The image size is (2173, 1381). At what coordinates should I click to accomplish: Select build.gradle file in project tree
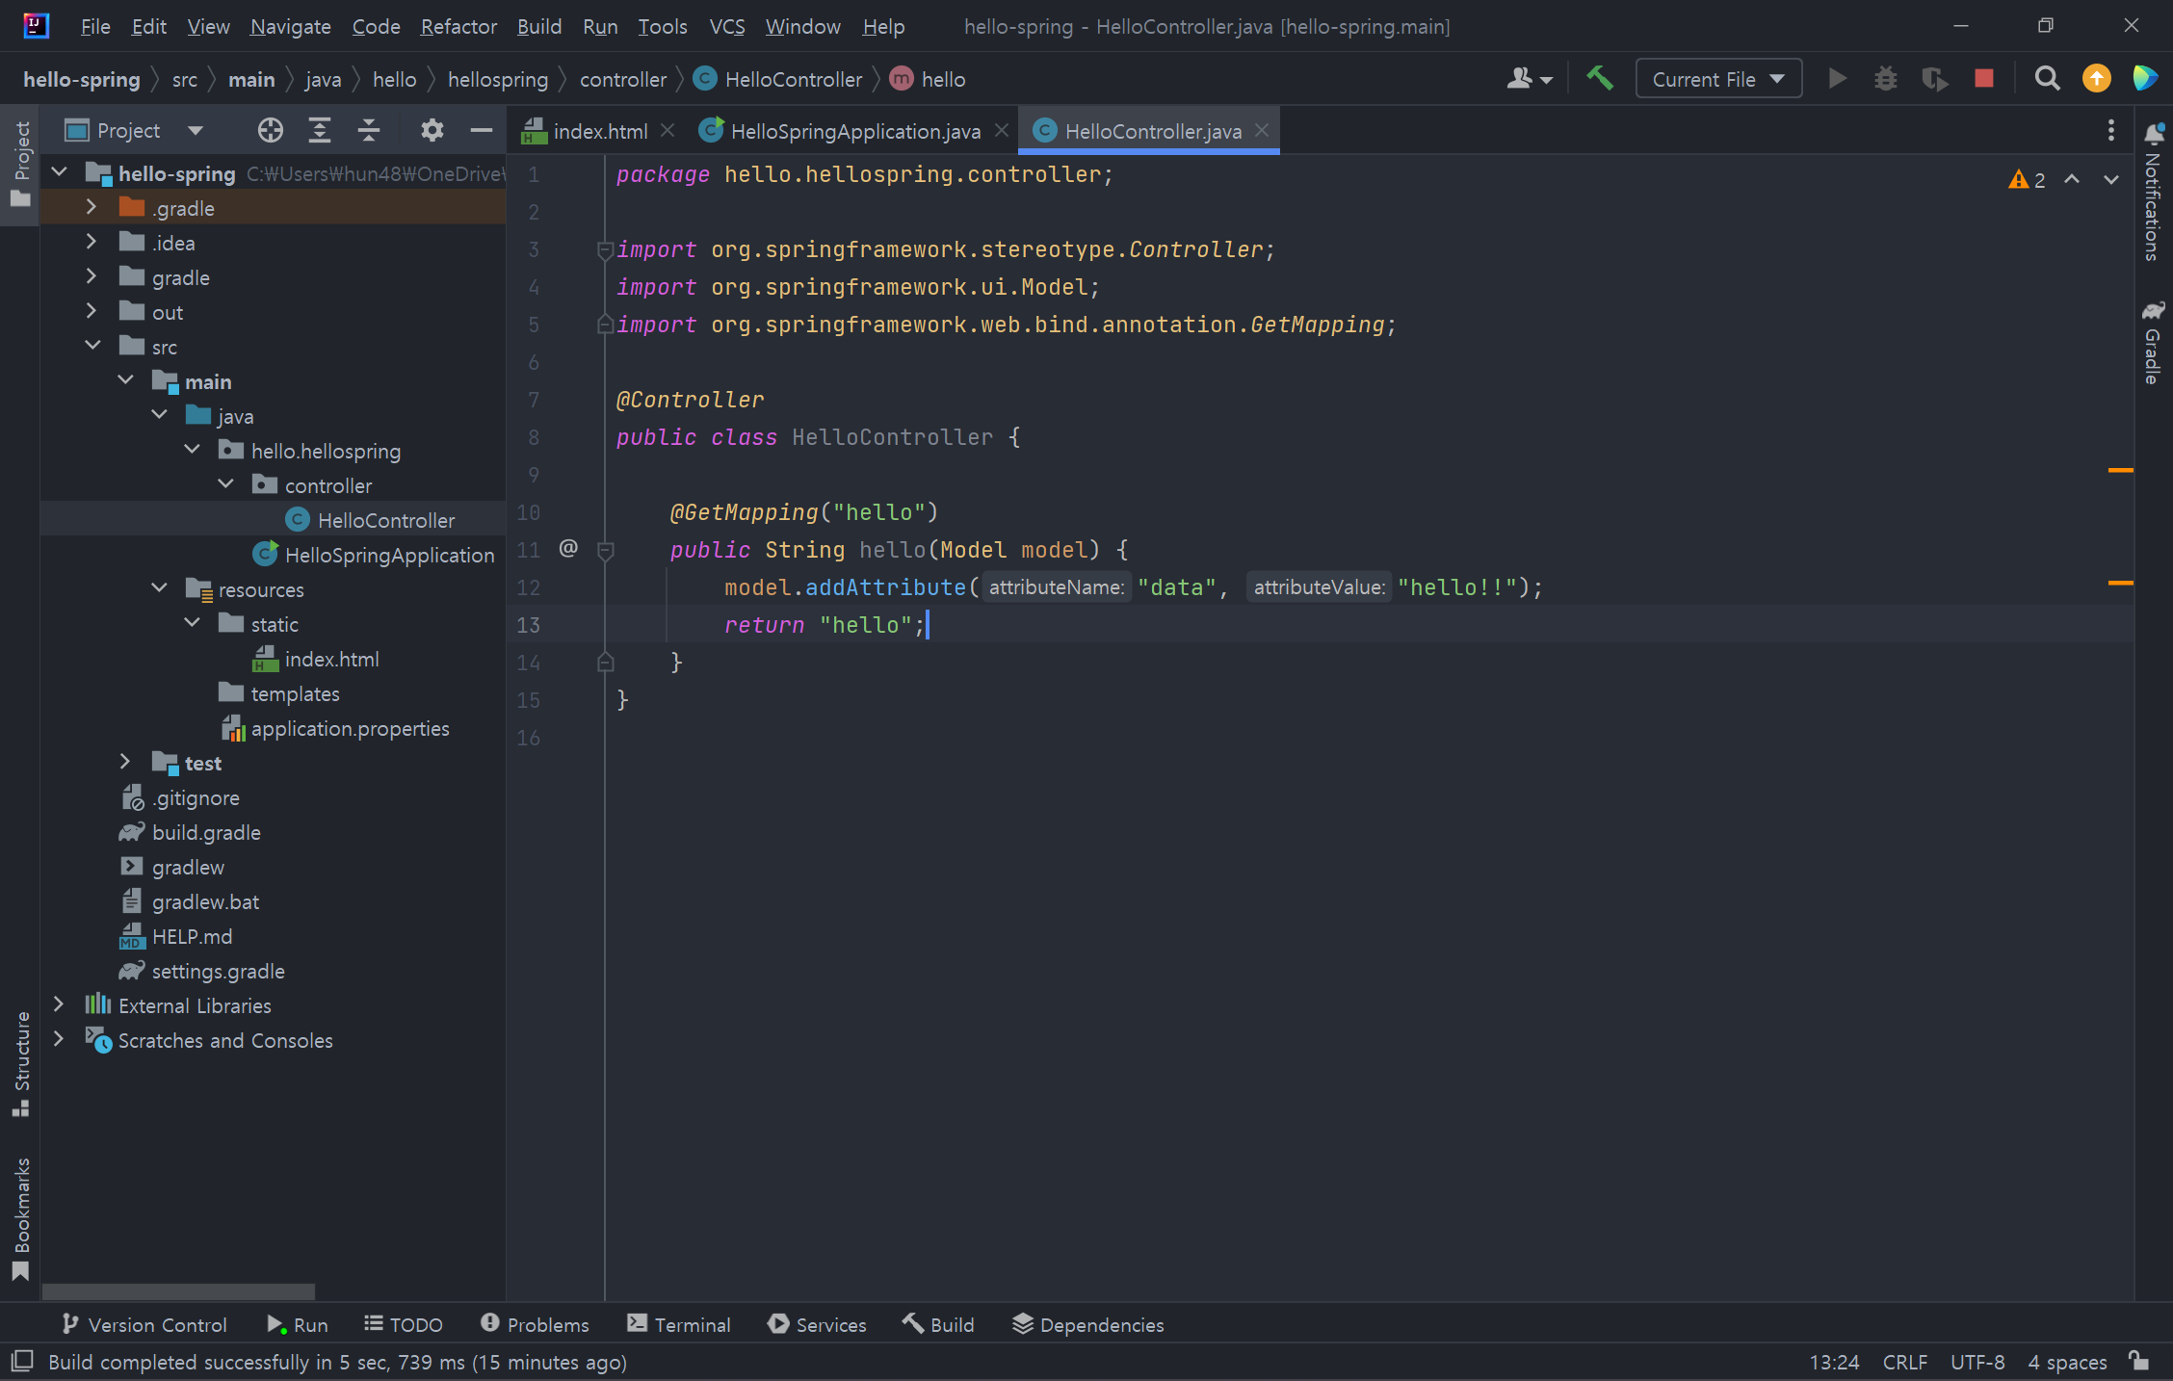pyautogui.click(x=205, y=832)
